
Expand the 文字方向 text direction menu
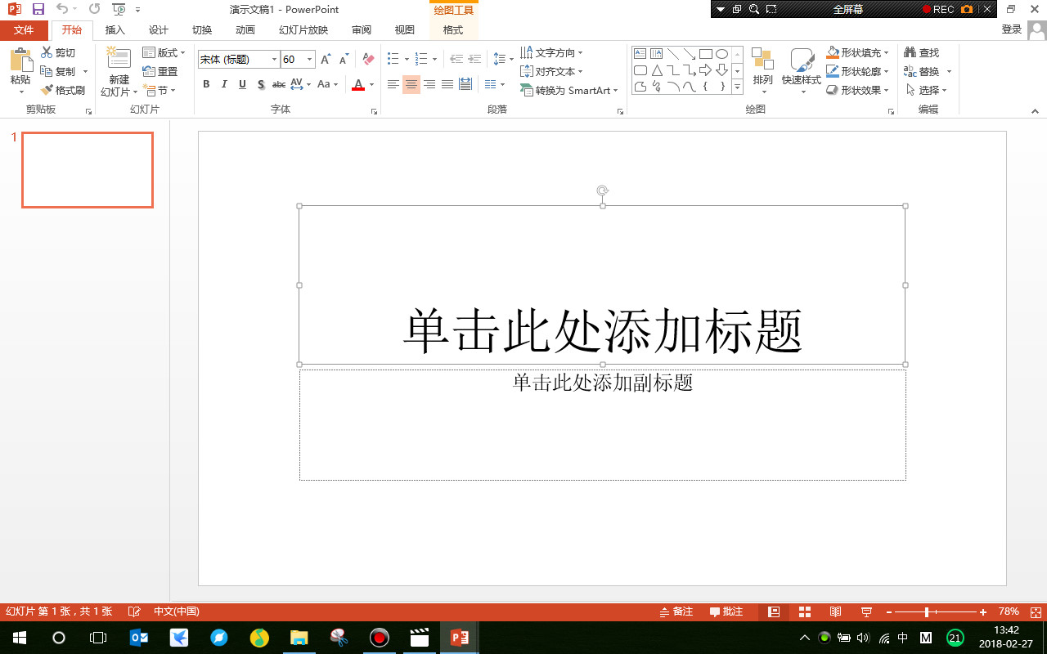click(580, 52)
